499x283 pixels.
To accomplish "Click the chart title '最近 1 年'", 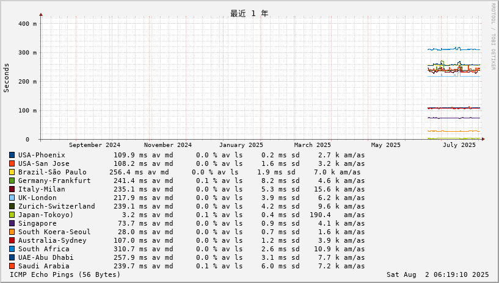I will tap(249, 13).
